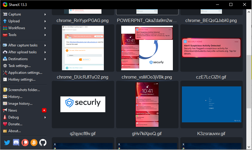Click the Tools toolbox icon
The image size is (252, 150).
(5, 35)
